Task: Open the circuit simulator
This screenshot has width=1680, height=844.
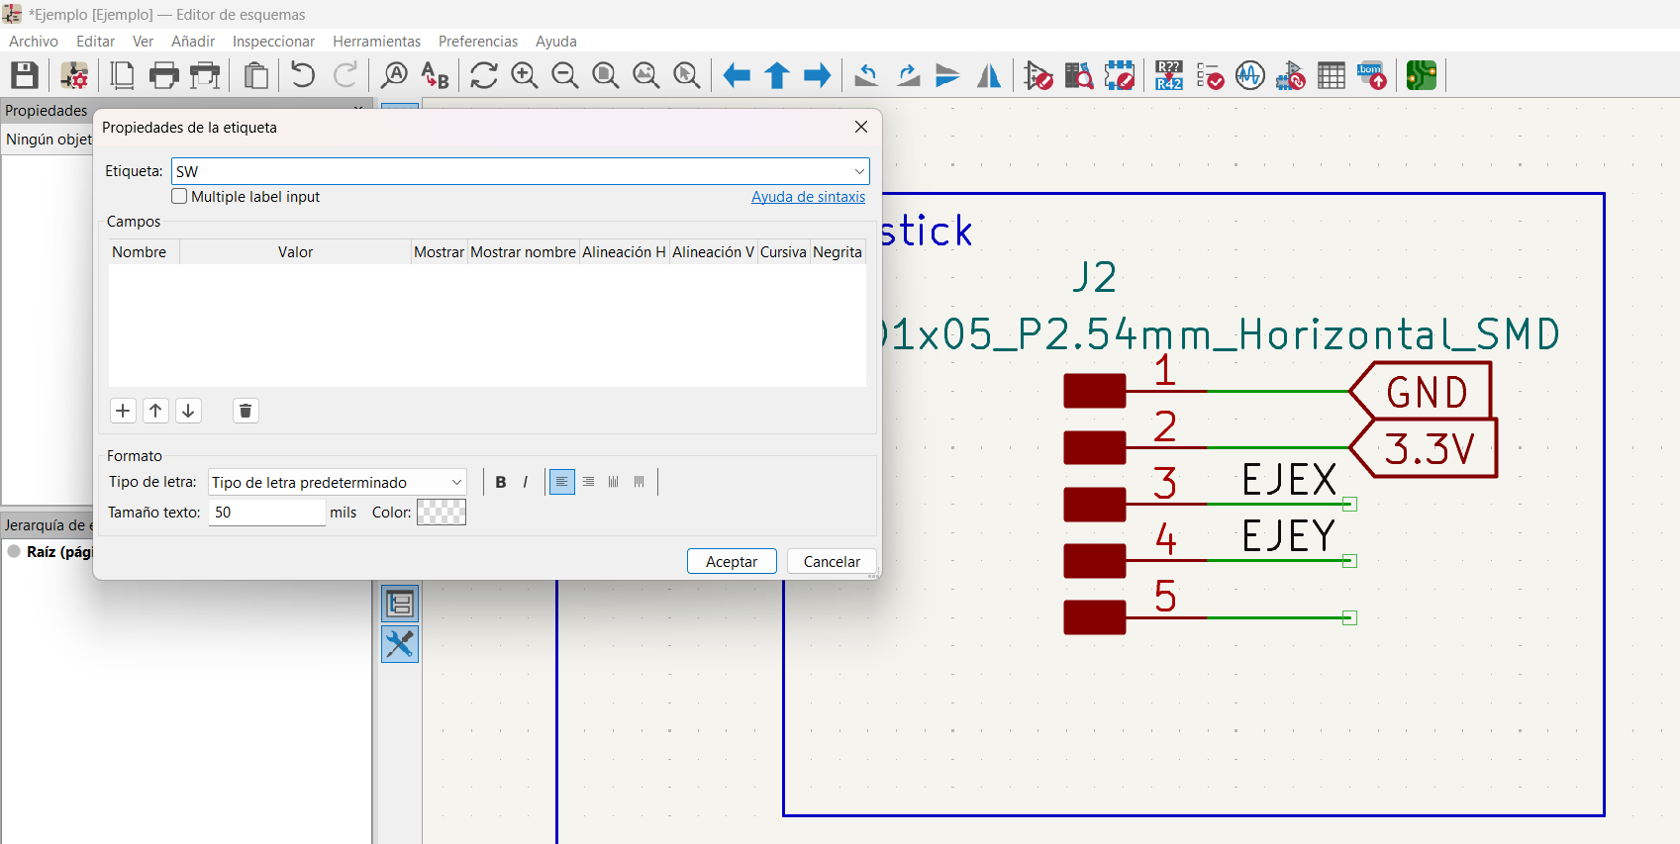Action: point(1250,75)
